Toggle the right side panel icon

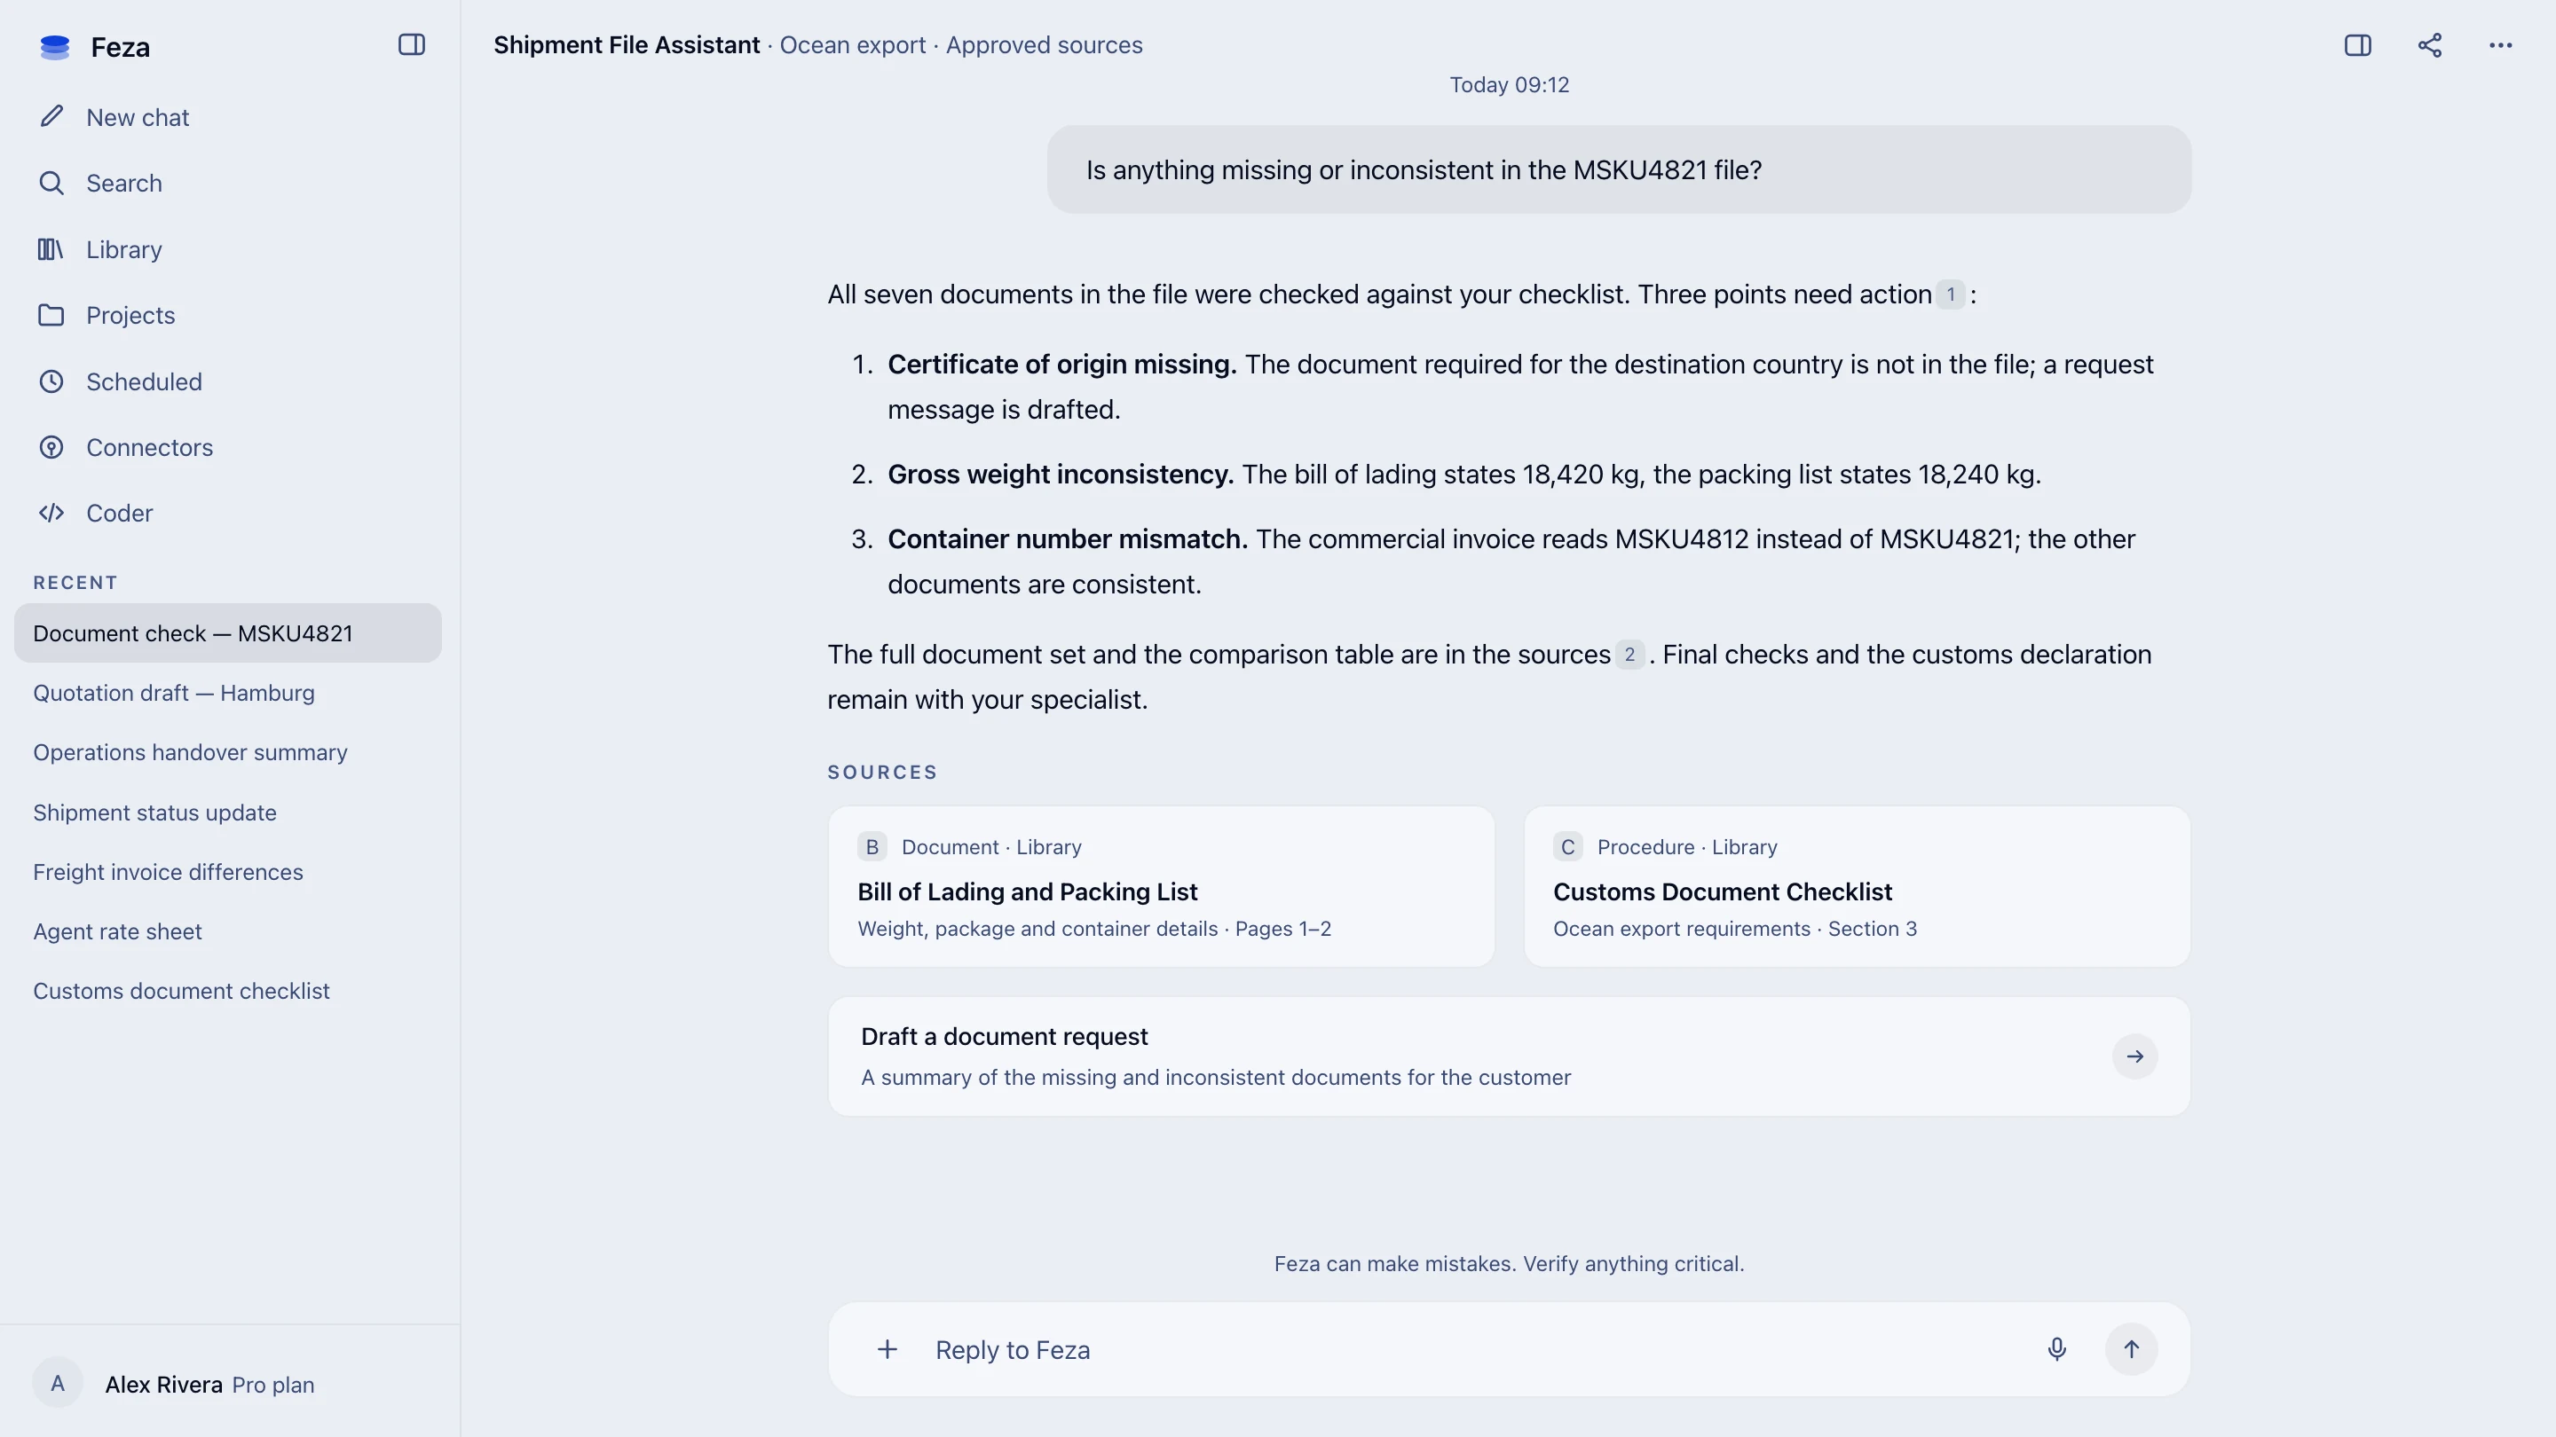(2357, 45)
